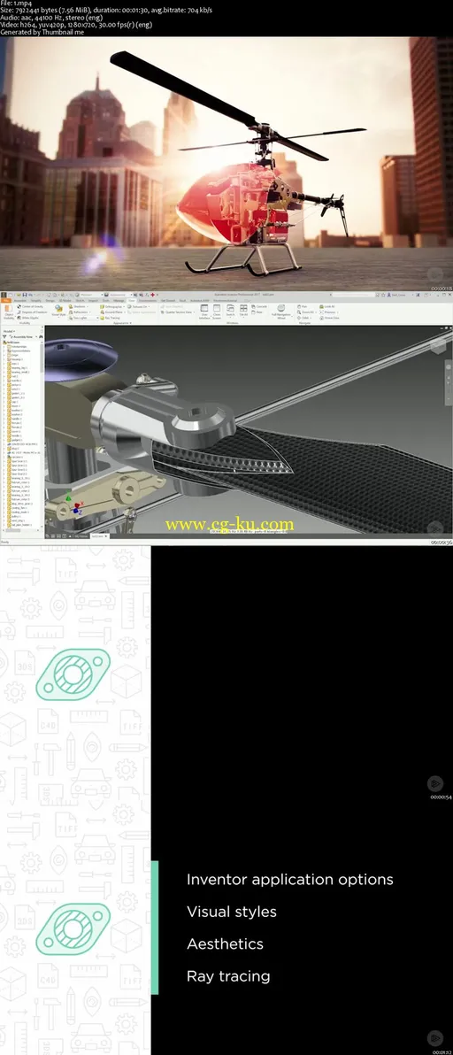Click the Object Visibility icon in ribbon

[x=9, y=311]
